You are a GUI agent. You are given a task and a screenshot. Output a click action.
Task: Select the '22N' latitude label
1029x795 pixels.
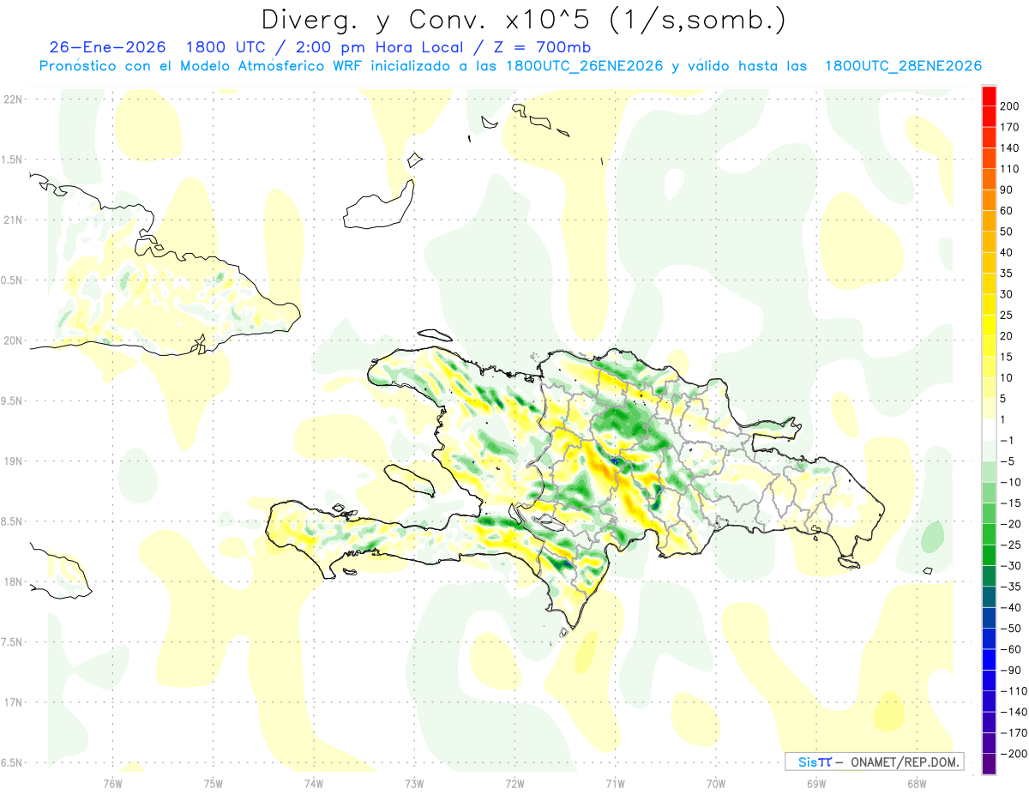coord(12,99)
